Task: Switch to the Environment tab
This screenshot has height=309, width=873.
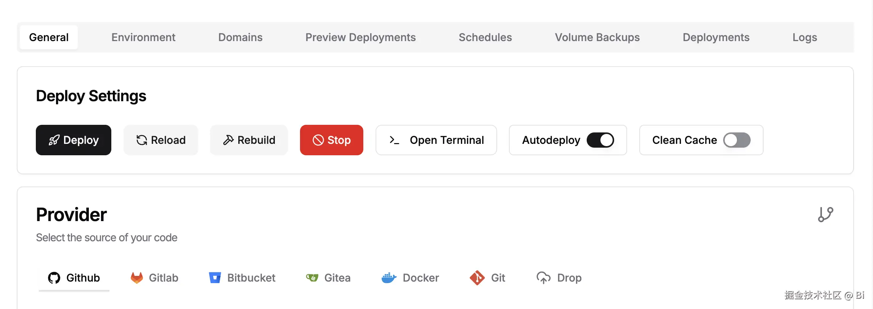Action: [143, 37]
